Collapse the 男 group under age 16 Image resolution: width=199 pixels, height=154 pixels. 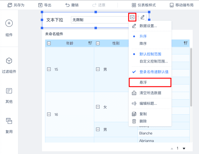[98, 129]
